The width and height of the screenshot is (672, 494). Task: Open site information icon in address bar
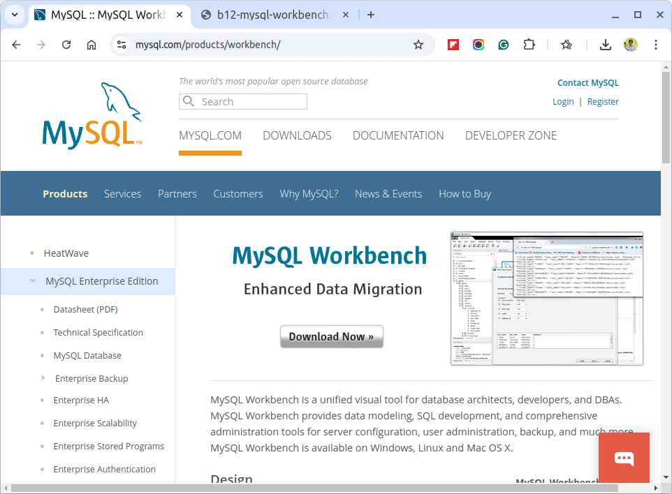[122, 45]
